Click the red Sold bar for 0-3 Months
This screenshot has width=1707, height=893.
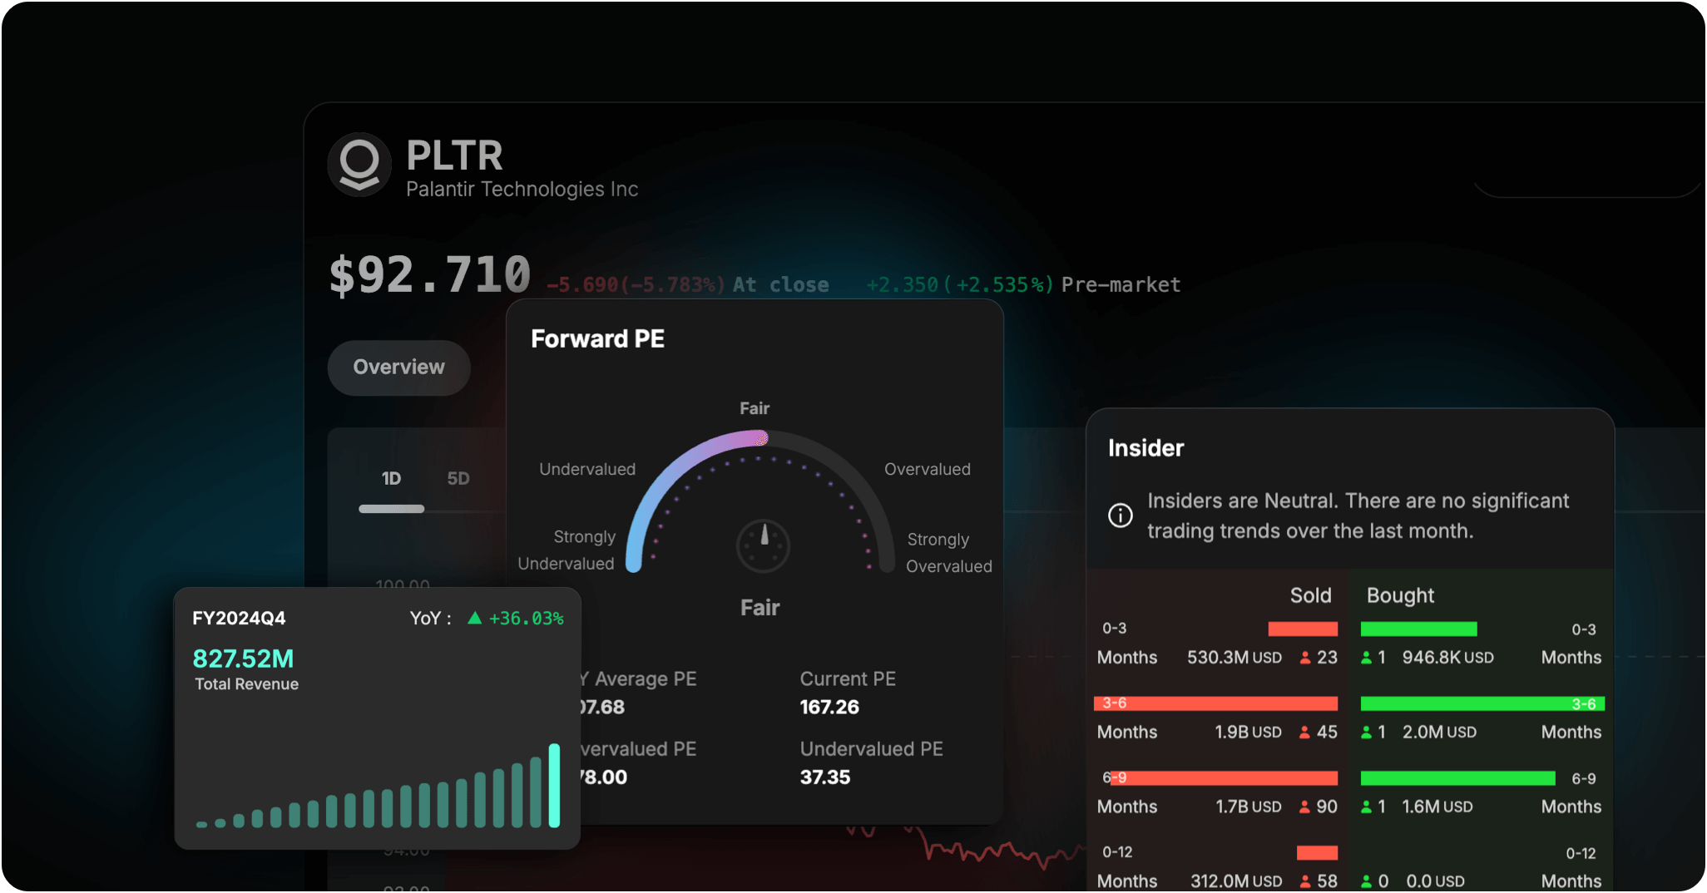click(1303, 629)
